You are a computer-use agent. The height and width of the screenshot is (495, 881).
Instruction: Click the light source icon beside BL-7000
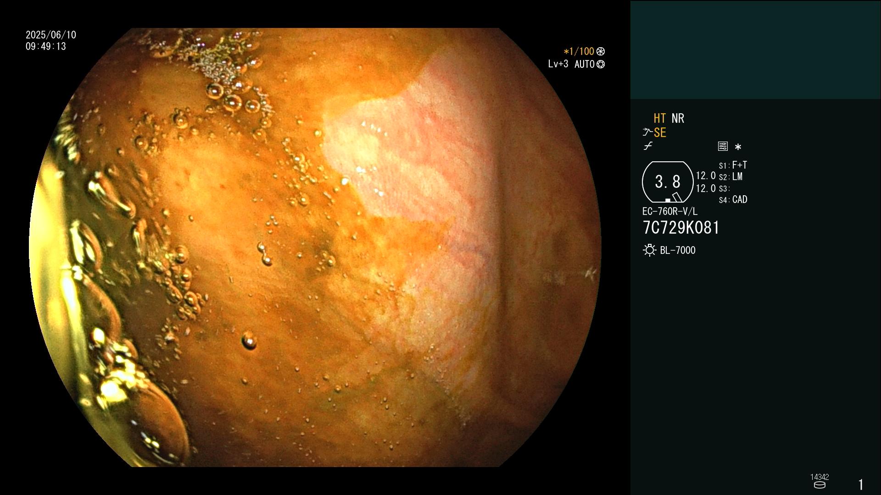click(x=649, y=250)
